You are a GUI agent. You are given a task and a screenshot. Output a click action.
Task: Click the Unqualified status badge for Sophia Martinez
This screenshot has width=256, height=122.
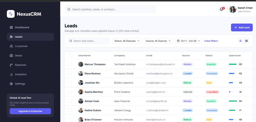coord(212,92)
